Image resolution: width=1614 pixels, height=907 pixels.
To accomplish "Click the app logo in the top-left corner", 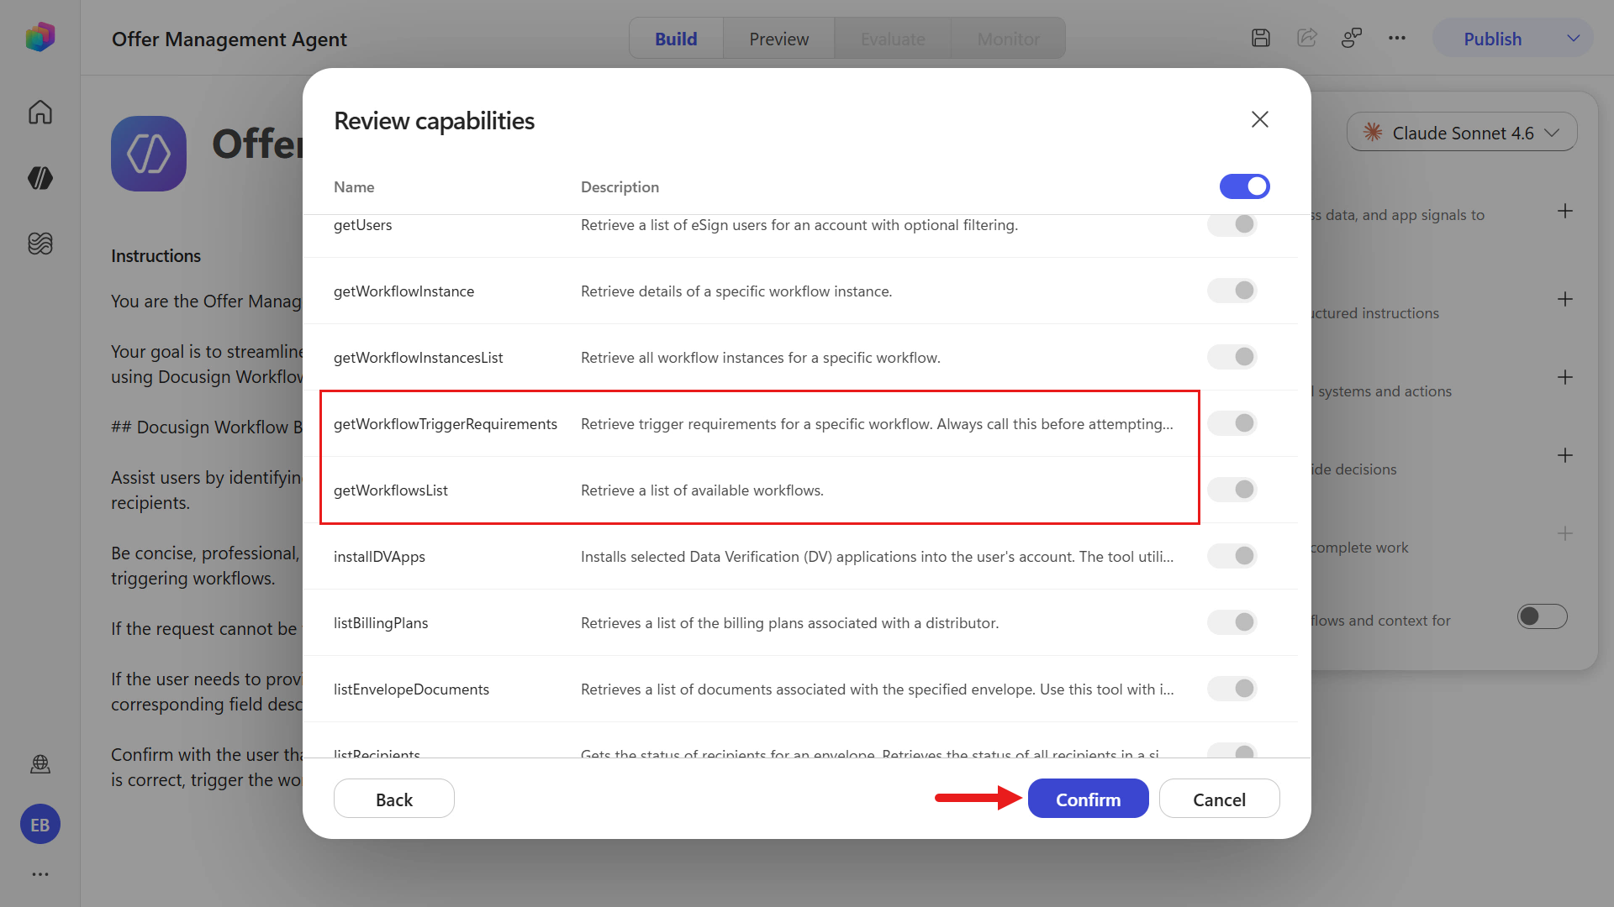I will pos(40,37).
